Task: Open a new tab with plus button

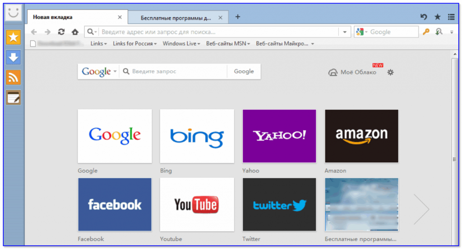Action: 238,17
